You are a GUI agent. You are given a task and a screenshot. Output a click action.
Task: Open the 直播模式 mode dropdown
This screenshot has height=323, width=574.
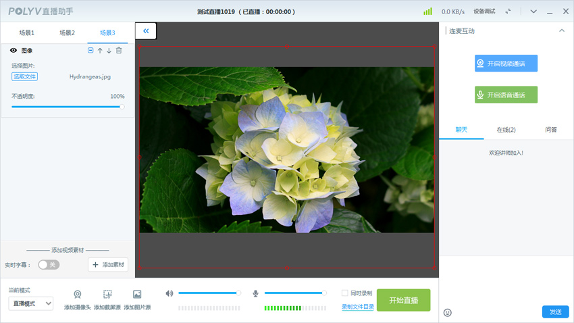(x=31, y=304)
